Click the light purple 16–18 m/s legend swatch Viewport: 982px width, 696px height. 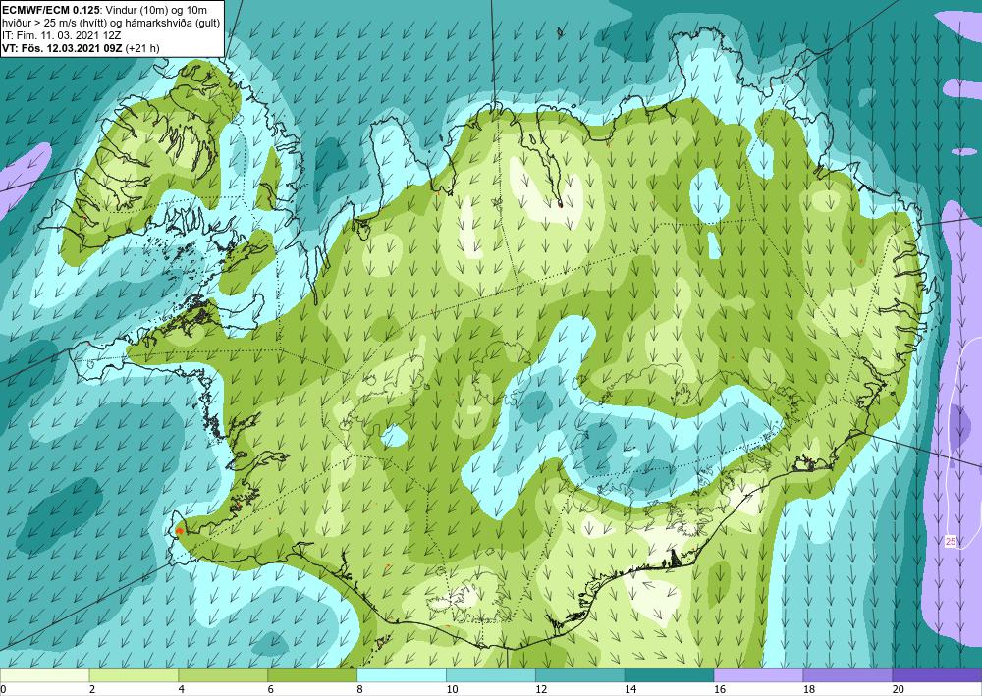(758, 675)
